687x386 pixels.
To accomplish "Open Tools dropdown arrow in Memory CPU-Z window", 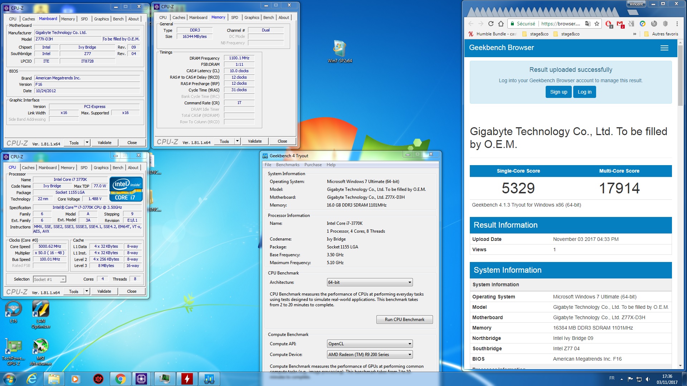I will point(237,141).
